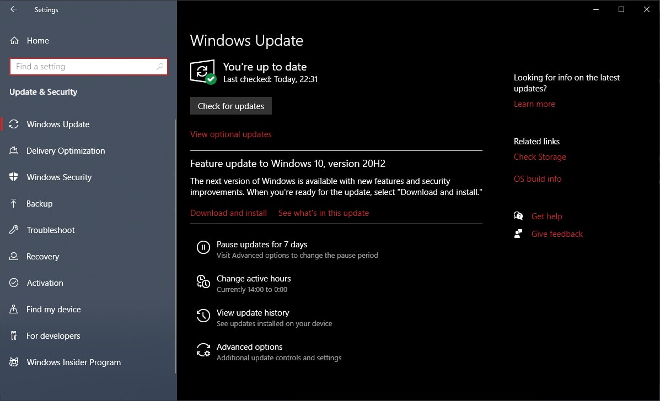The height and width of the screenshot is (401, 660).
Task: Click the Find my device icon
Action: [14, 309]
